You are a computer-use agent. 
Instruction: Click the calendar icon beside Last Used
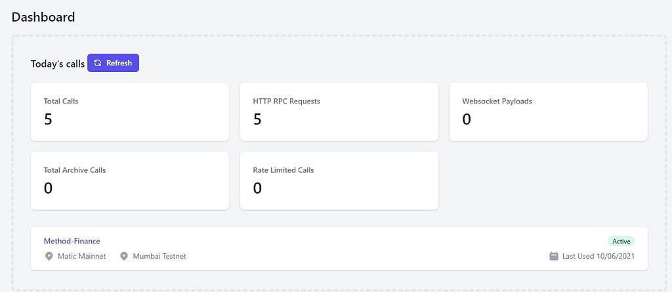tap(554, 256)
